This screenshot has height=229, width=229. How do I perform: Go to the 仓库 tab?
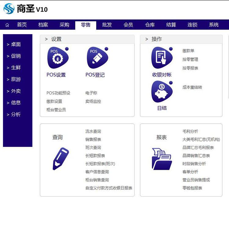pyautogui.click(x=150, y=25)
